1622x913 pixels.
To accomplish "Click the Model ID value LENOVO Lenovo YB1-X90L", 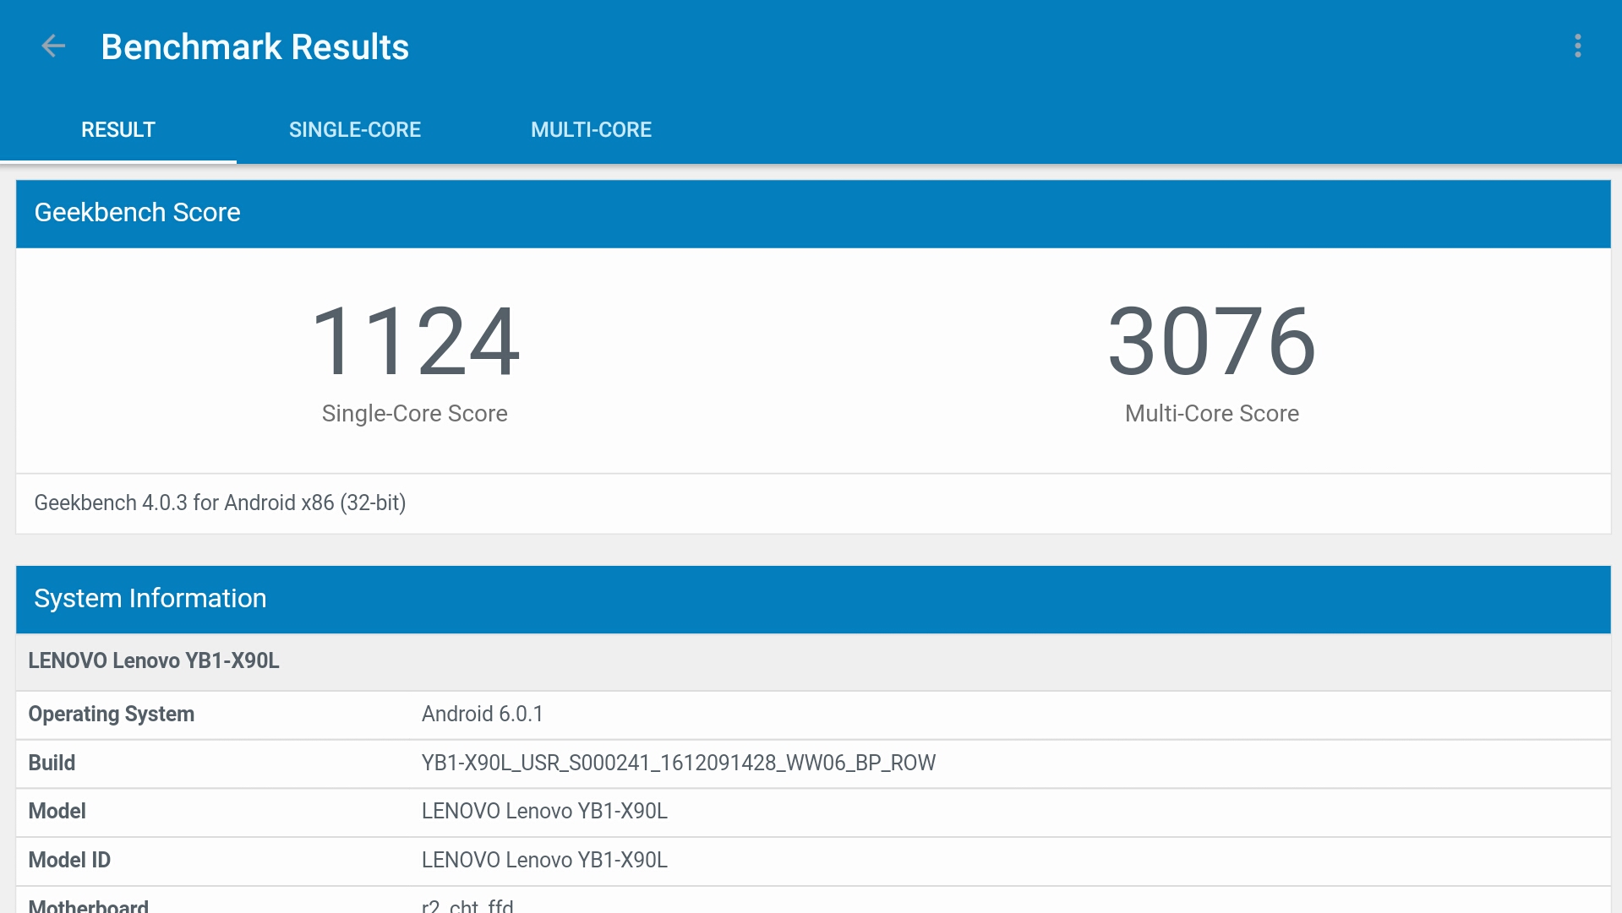I will (544, 861).
